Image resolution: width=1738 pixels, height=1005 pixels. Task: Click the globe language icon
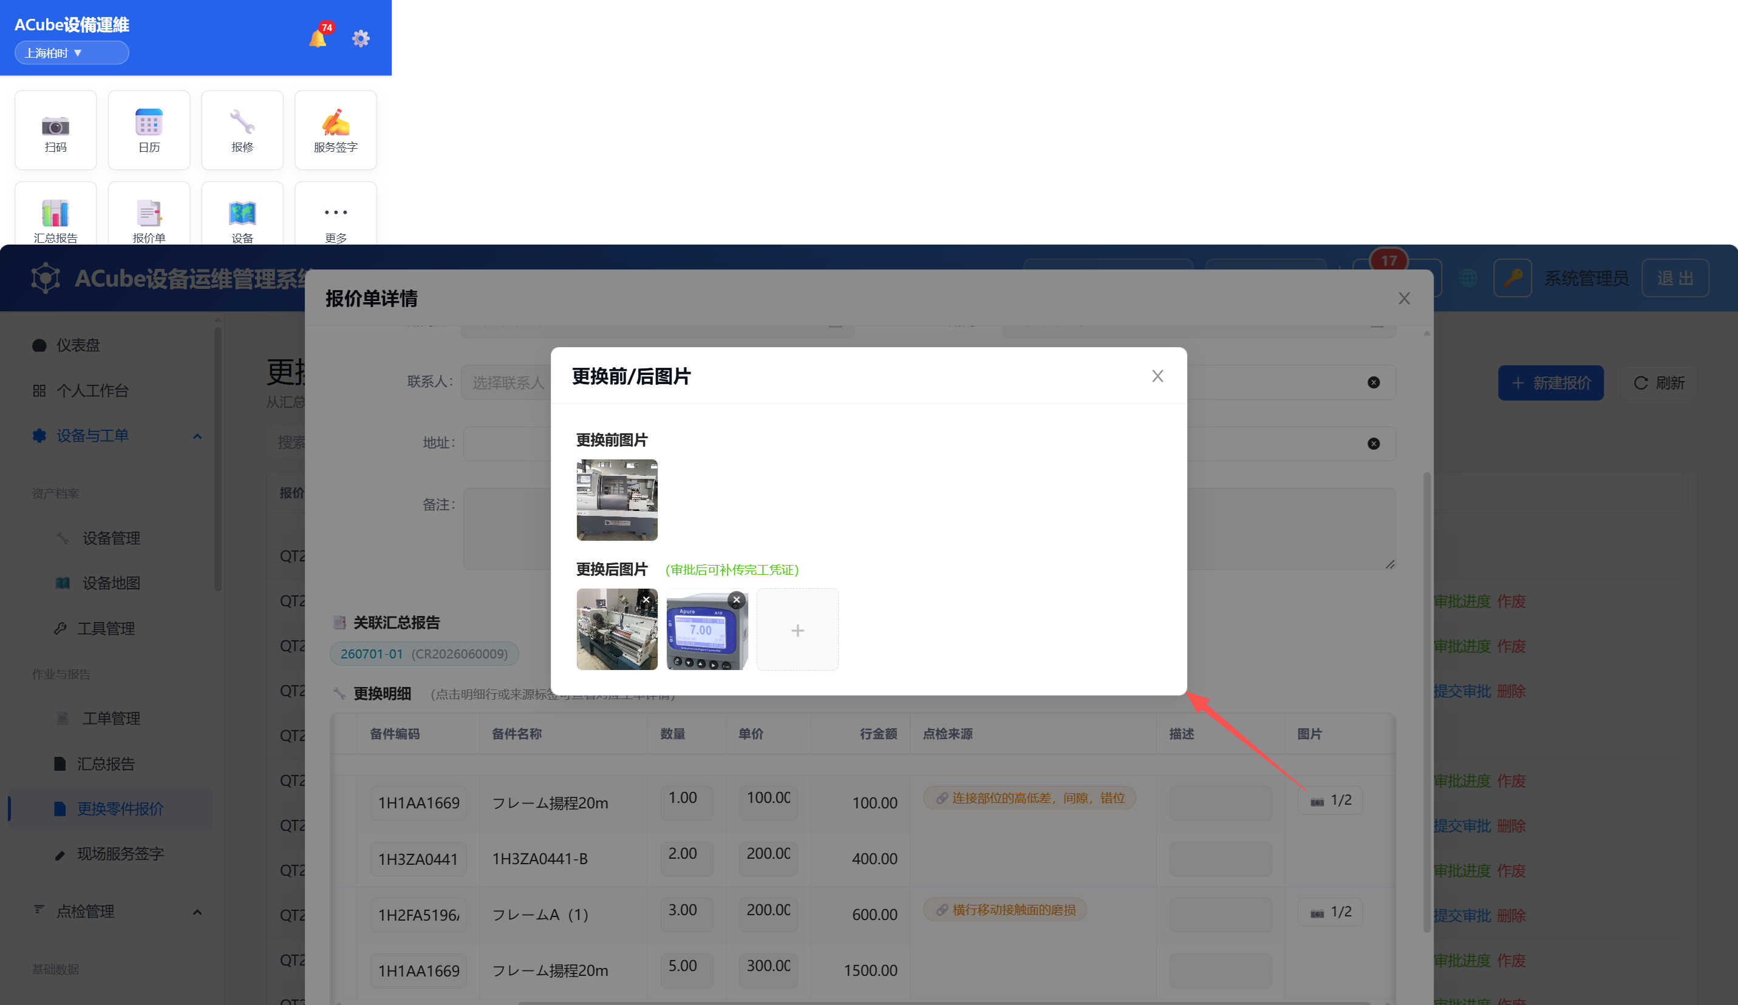1468,279
